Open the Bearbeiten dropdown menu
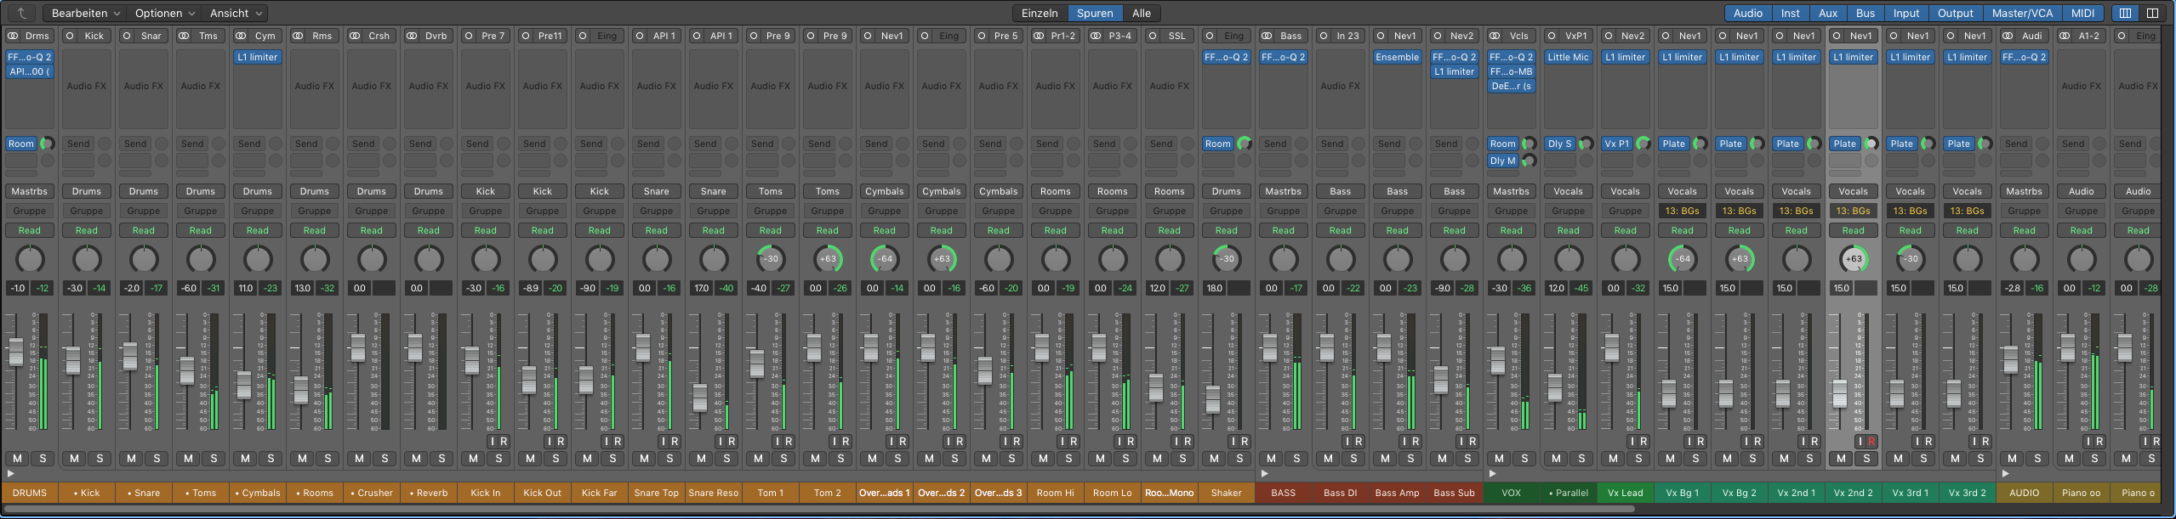 point(86,13)
